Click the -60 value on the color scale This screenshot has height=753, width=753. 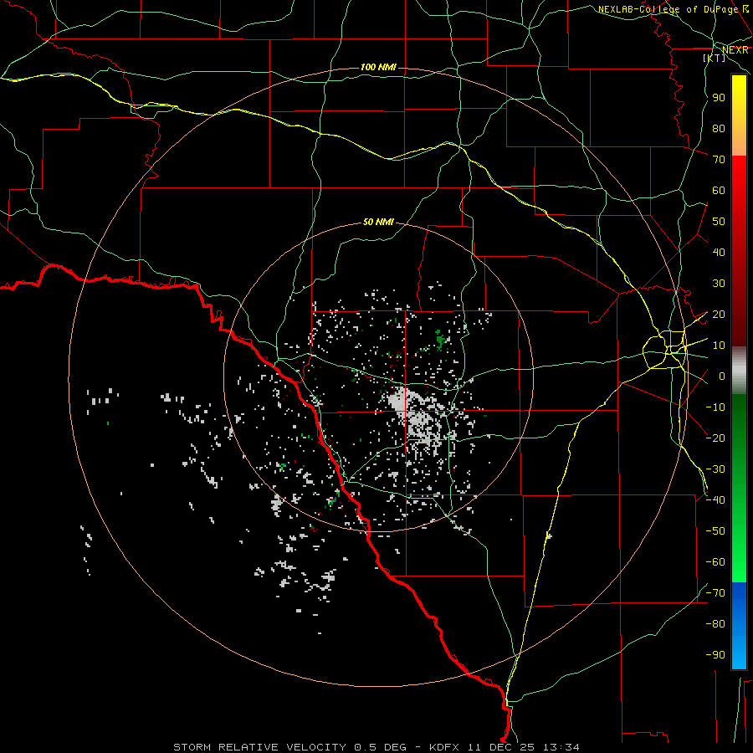coord(715,562)
